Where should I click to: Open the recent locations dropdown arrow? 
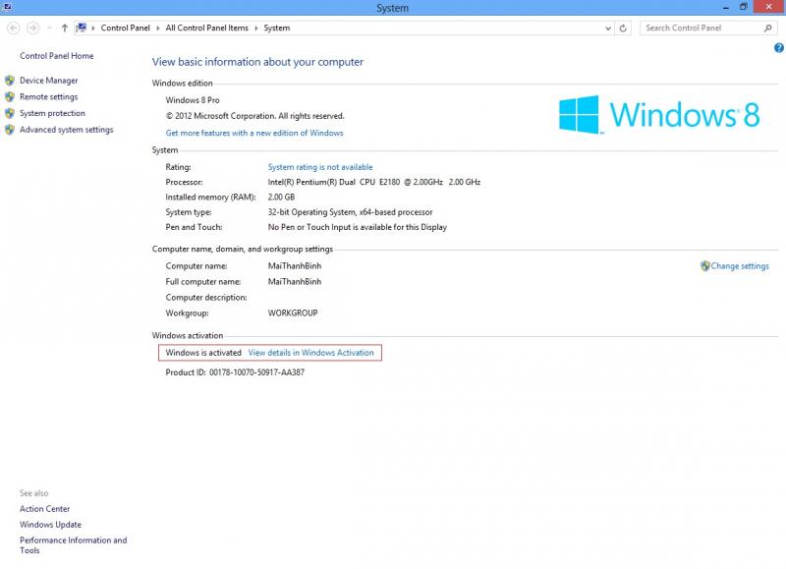[x=49, y=28]
